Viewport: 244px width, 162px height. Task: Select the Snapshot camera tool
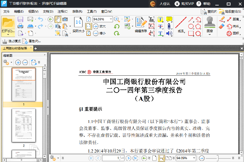65,19
